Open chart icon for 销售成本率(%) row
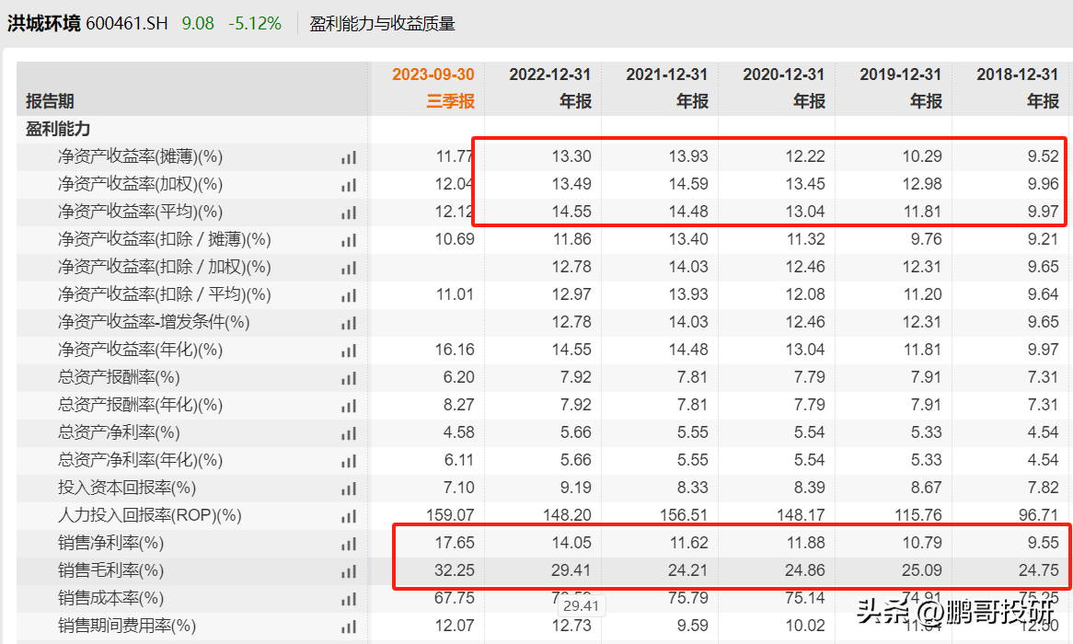1073x644 pixels. pyautogui.click(x=349, y=599)
